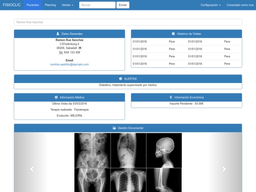Image resolution: width=256 pixels, height=192 pixels.
Task: Click the Conectado como user label
Action: [x=240, y=5]
